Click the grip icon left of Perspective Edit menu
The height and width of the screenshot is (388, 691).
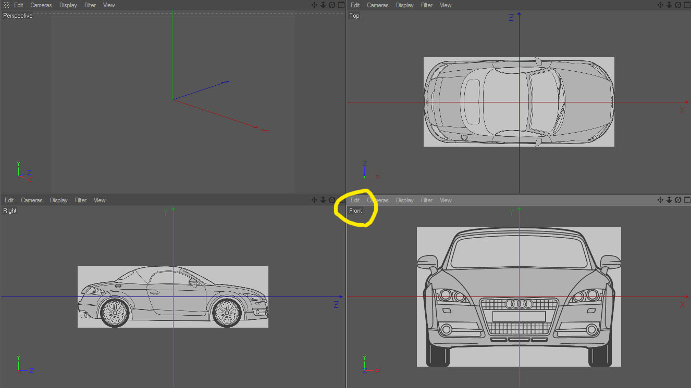[6, 5]
